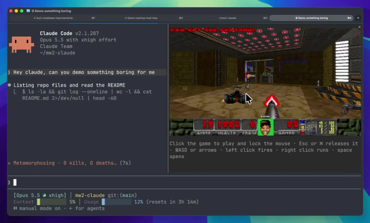Click "git:(main)" in the status line
370x223 pixels.
tap(122, 195)
